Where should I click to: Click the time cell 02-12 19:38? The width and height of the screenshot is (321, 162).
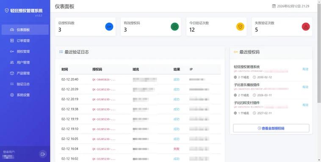pos(70,109)
